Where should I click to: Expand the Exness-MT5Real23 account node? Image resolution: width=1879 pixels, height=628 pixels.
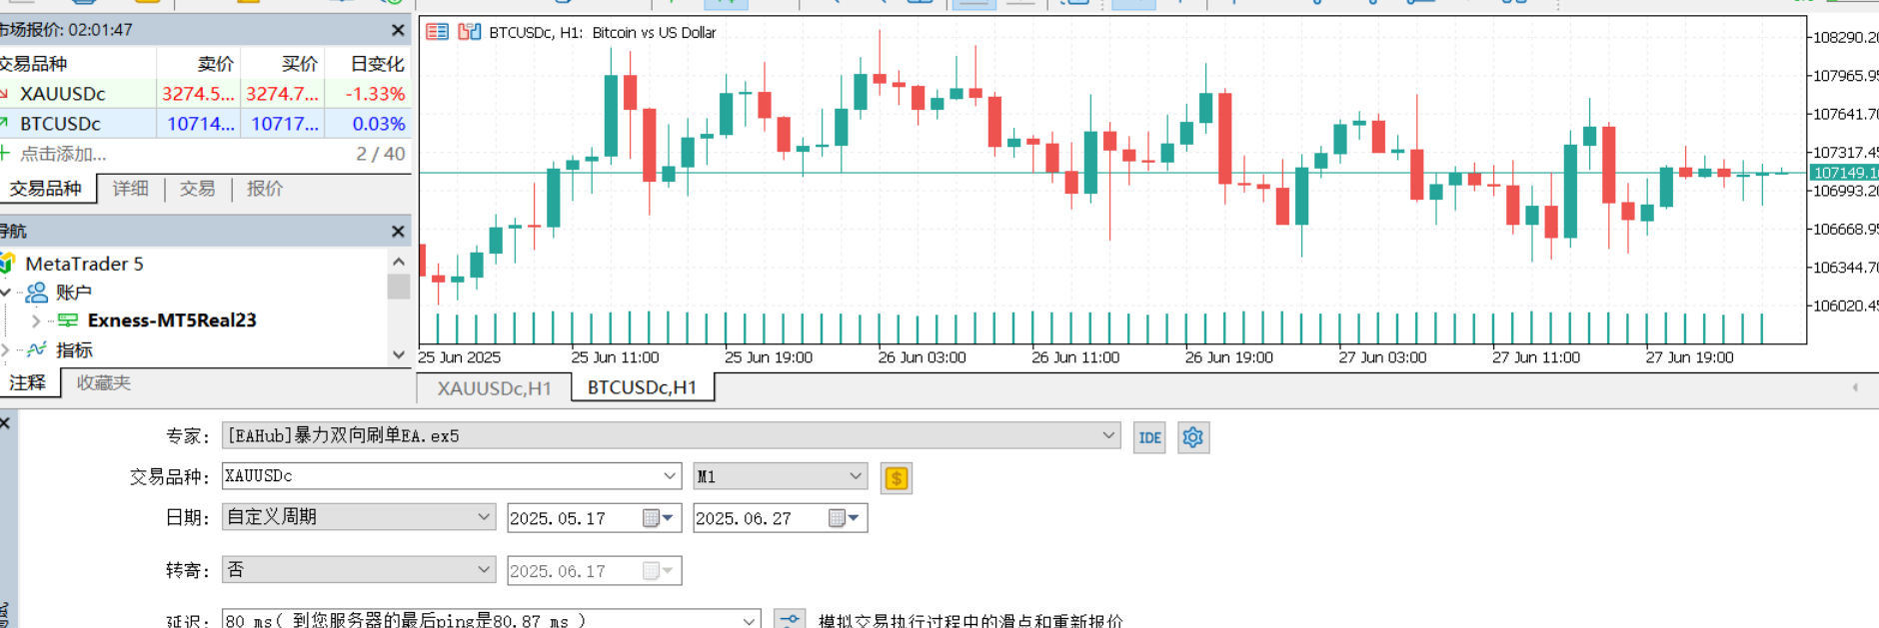click(x=36, y=320)
